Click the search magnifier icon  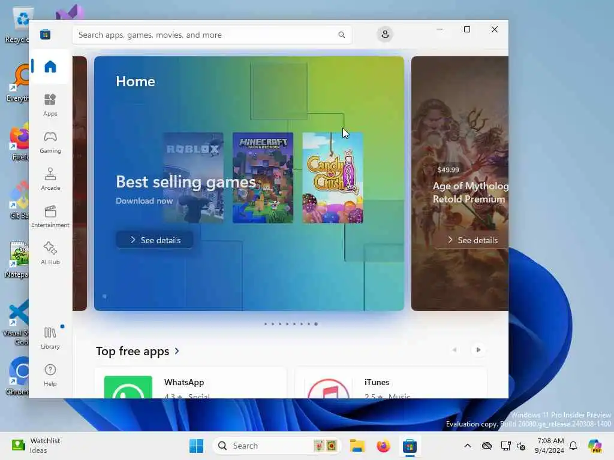(341, 35)
